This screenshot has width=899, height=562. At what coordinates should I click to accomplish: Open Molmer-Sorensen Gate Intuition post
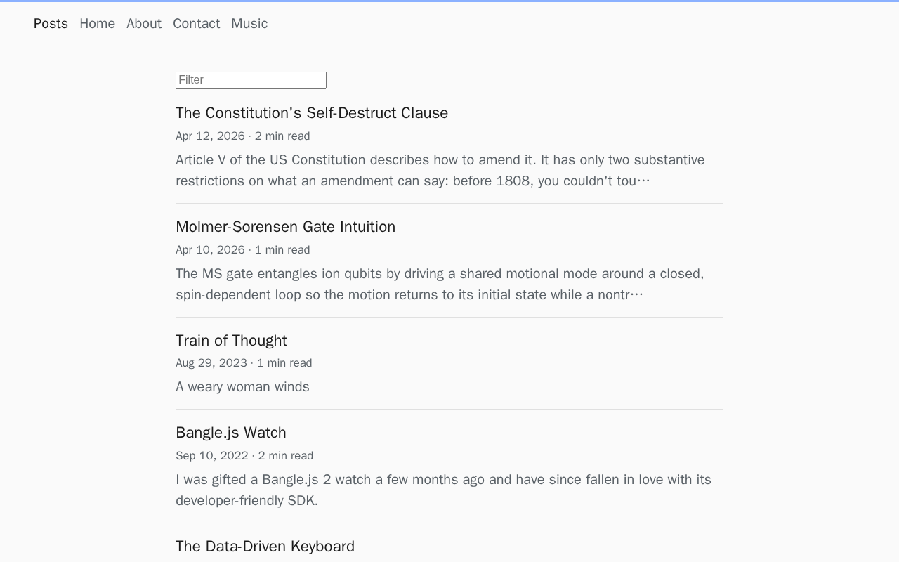click(285, 227)
